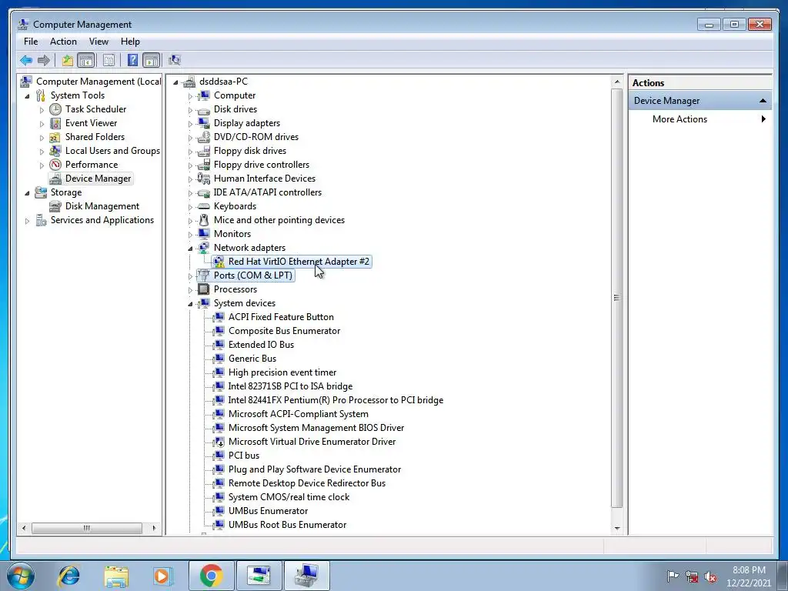
Task: Open the blue Help question-mark toolbar icon
Action: 132,61
